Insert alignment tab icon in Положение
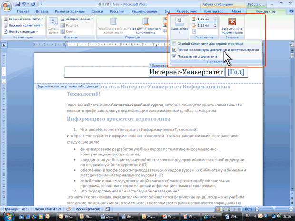This screenshot has width=295, height=221. (x=194, y=31)
